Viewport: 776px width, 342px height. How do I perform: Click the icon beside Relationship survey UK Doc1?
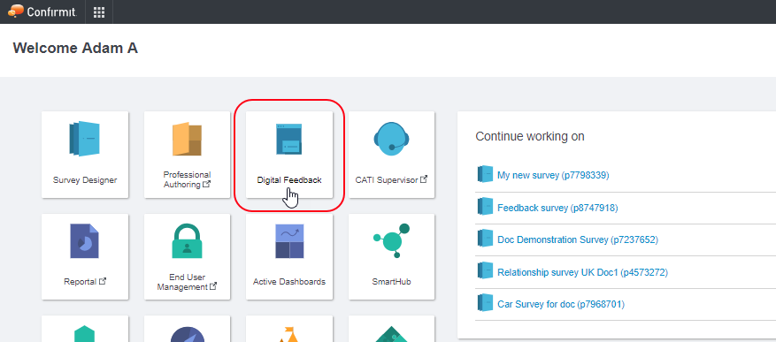(485, 271)
